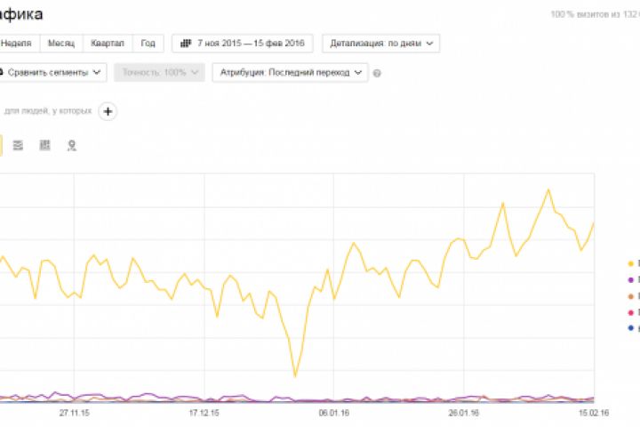Toggle the purple series in the legend

point(631,279)
